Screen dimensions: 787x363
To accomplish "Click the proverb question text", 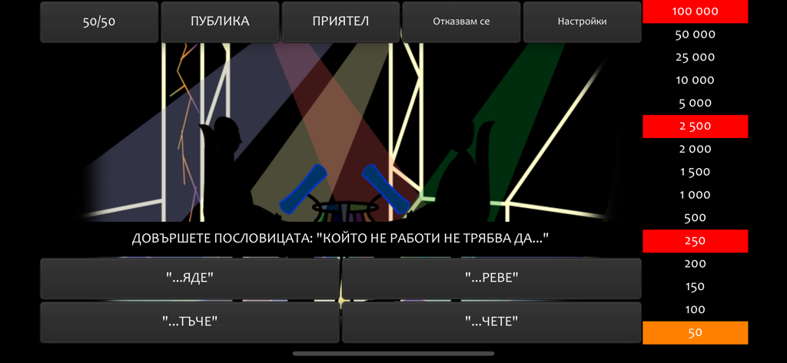I will coord(340,239).
